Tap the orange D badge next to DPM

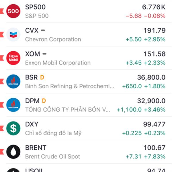pos(44,101)
